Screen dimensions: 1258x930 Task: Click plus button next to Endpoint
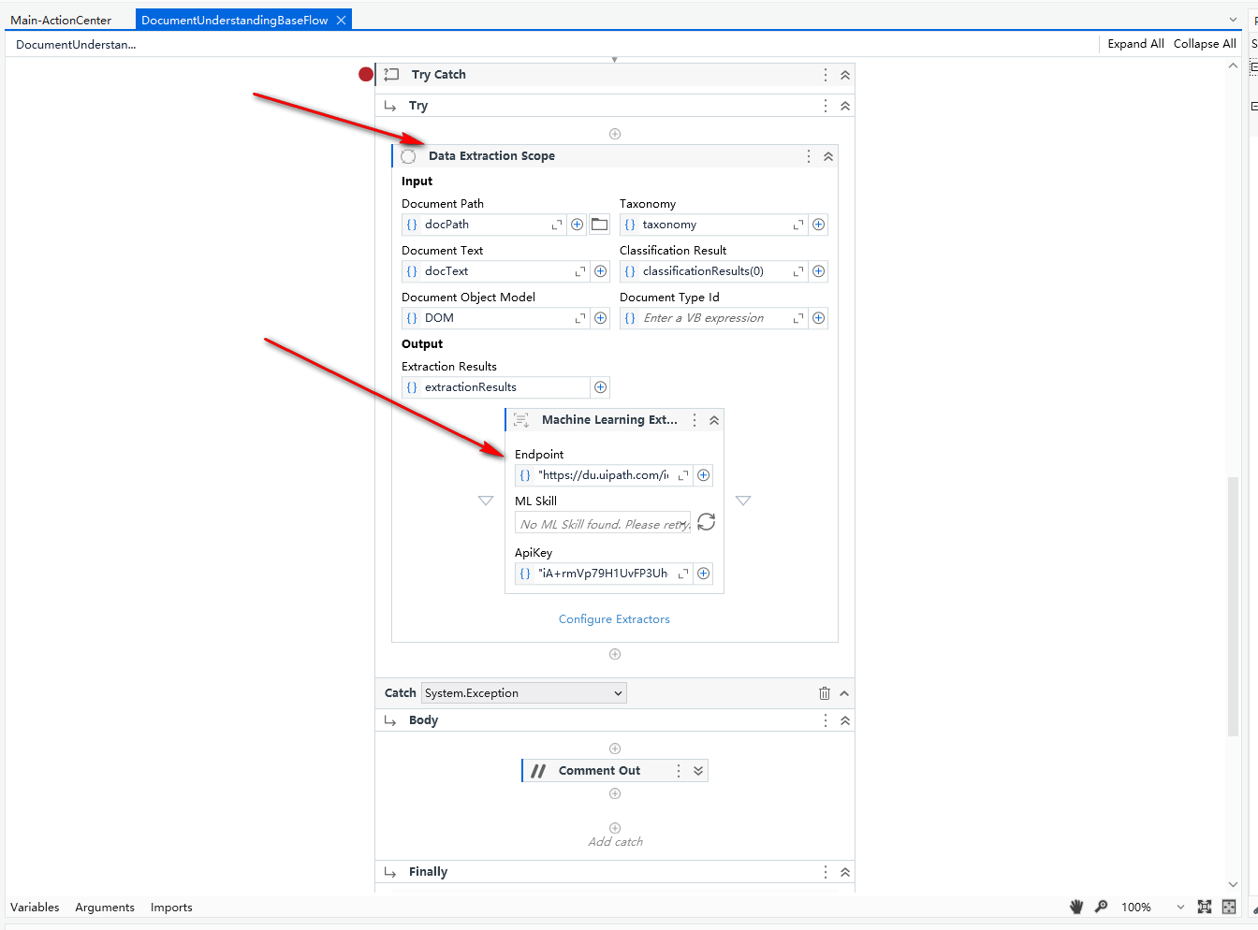[x=704, y=475]
